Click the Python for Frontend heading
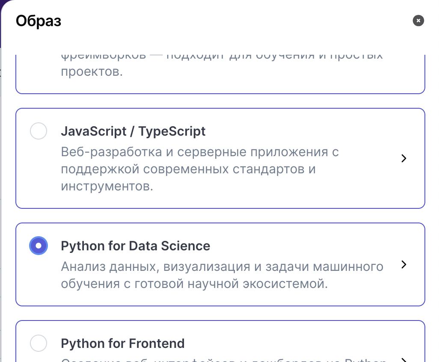This screenshot has width=439, height=362. click(122, 343)
